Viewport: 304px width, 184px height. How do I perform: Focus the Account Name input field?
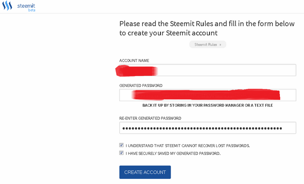(x=208, y=70)
